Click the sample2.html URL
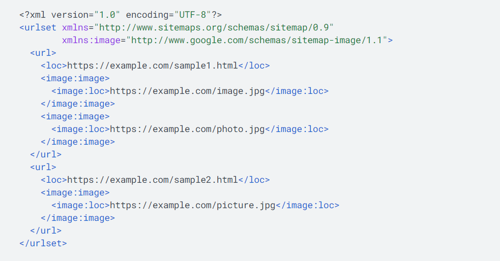Viewport: 500px width, 261px height. [153, 180]
